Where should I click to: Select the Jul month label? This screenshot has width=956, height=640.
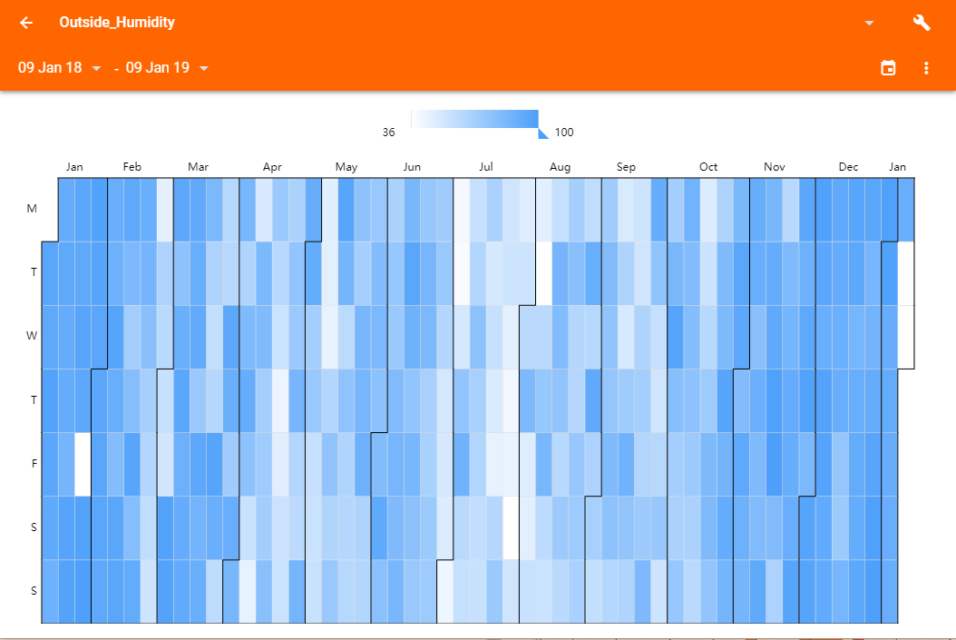(486, 167)
